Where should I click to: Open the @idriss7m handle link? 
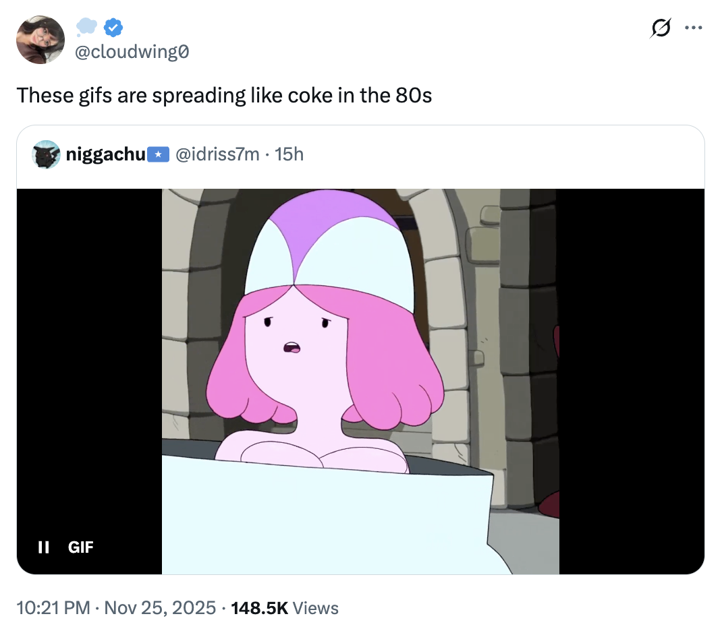tap(217, 154)
